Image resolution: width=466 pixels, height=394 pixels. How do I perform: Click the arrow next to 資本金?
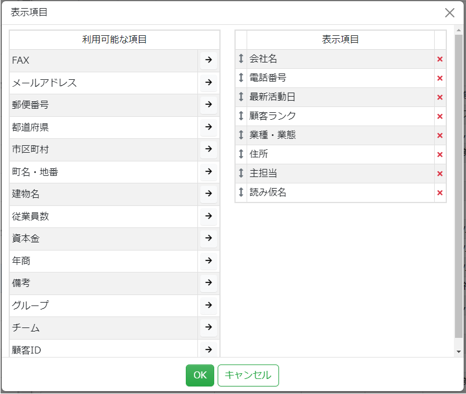(x=208, y=238)
